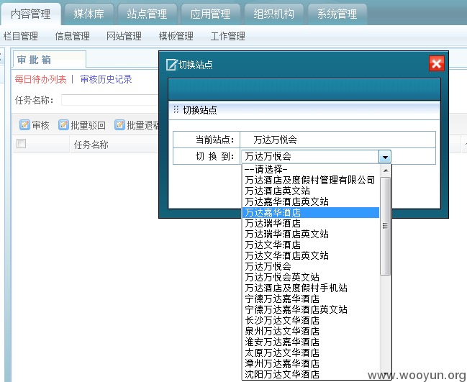Switch to 应用管理 tab

pyautogui.click(x=210, y=14)
